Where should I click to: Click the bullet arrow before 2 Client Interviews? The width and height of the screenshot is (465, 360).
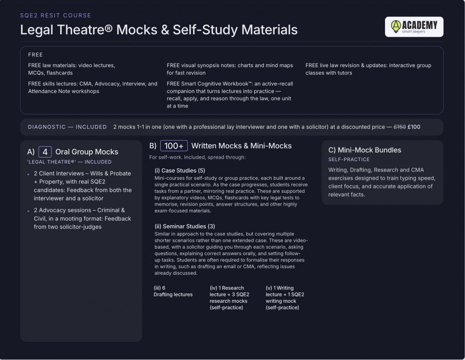coord(29,174)
